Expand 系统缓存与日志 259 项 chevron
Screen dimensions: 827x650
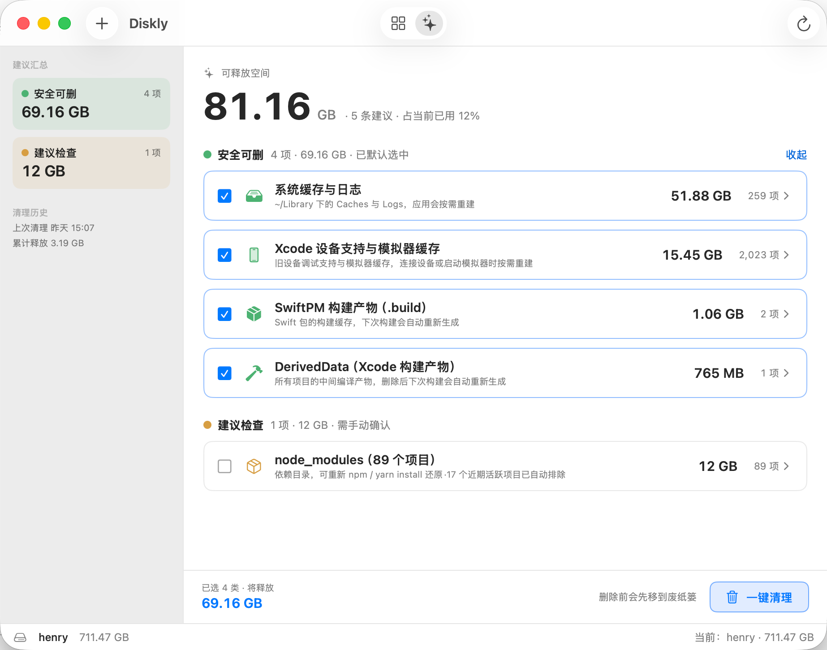(786, 196)
